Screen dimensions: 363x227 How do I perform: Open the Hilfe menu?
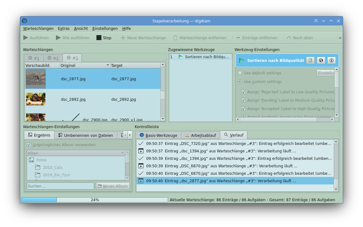point(126,29)
